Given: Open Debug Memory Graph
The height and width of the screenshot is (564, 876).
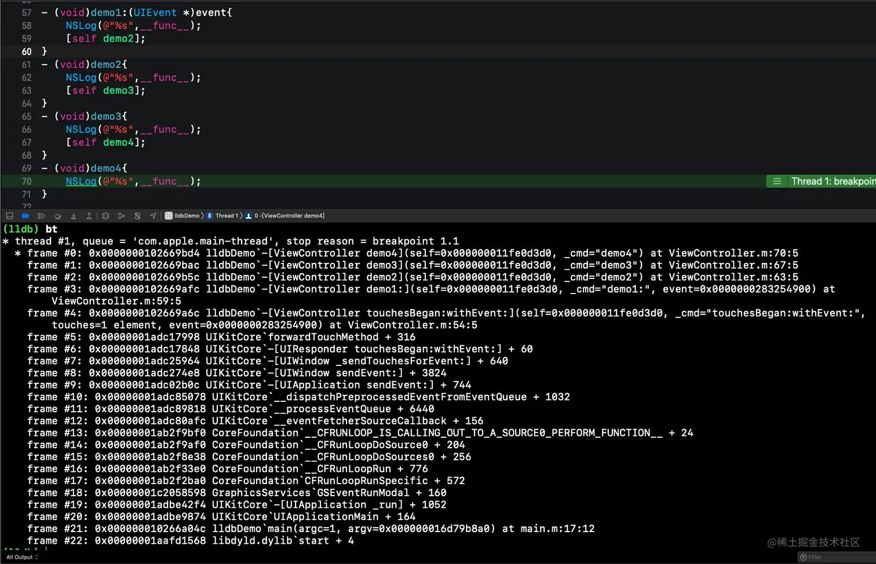Looking at the screenshot, I should (x=121, y=216).
